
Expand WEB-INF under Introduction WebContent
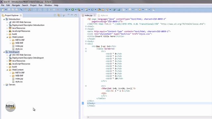pyautogui.click(x=10, y=43)
